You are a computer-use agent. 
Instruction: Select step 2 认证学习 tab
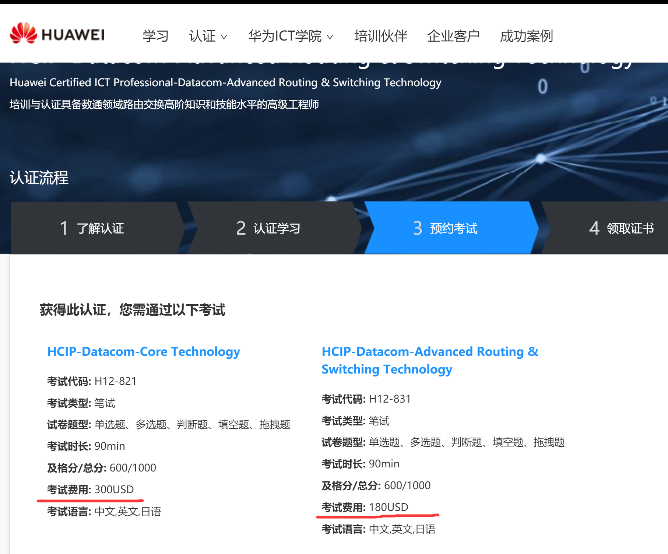coord(275,228)
